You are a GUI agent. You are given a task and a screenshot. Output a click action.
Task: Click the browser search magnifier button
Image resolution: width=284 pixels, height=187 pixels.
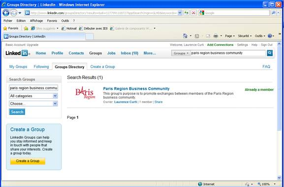pos(273,13)
